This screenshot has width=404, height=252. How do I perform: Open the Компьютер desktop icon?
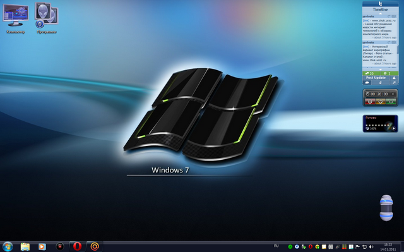tap(15, 18)
